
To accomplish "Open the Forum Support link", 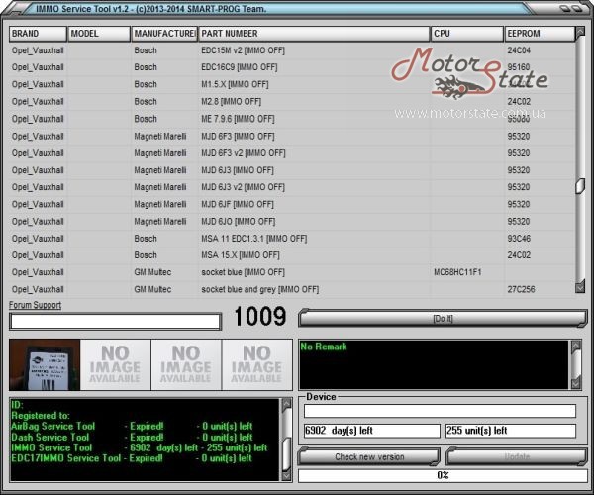I will coord(35,305).
